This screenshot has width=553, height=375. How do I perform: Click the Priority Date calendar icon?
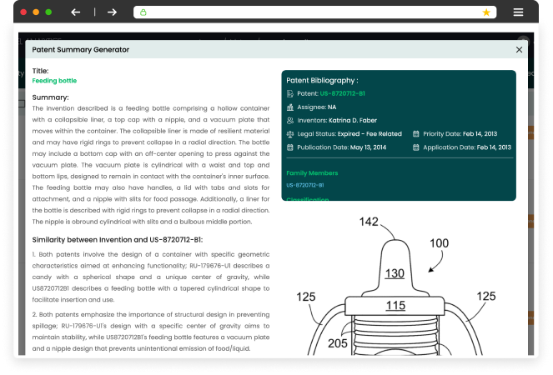pos(416,134)
